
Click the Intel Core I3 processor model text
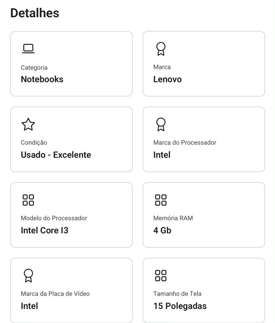click(44, 230)
